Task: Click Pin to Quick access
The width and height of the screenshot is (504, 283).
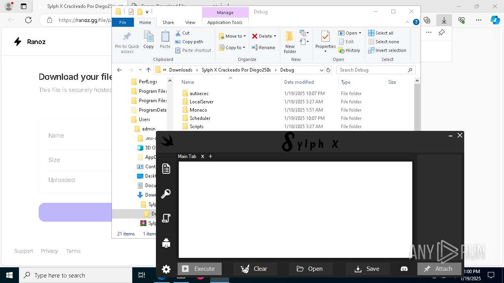Action: pyautogui.click(x=127, y=43)
